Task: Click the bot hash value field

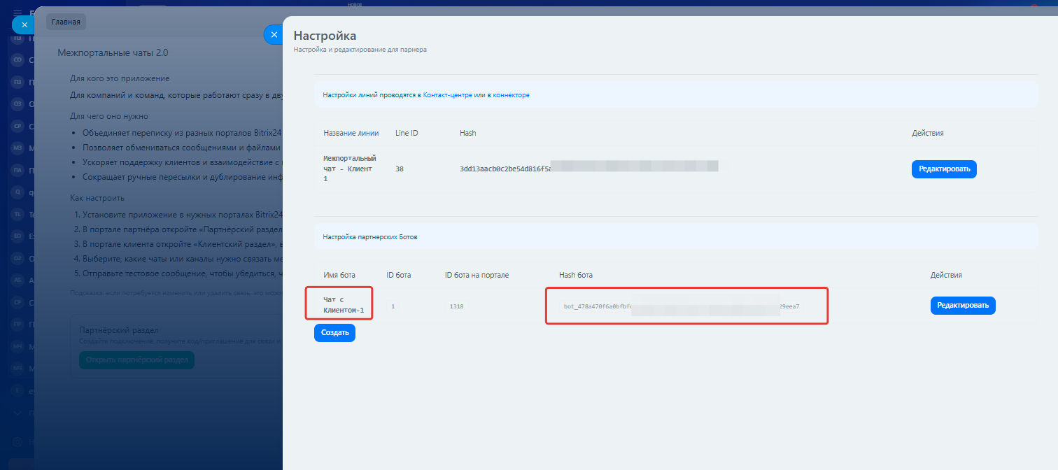Action: 682,306
